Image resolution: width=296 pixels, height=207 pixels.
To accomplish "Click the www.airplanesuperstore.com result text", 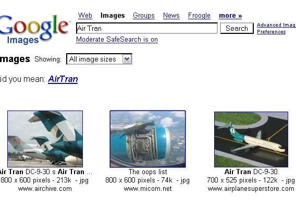I will [x=251, y=189].
